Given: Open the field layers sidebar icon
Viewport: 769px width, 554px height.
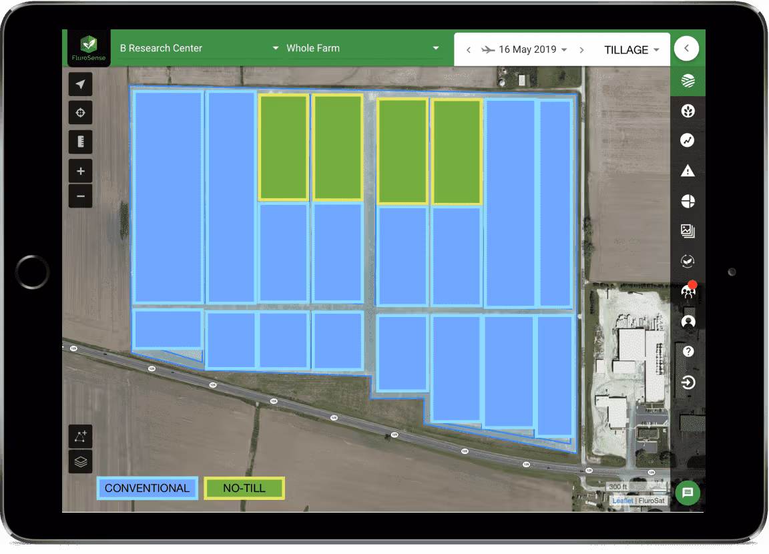Looking at the screenshot, I should (688, 81).
